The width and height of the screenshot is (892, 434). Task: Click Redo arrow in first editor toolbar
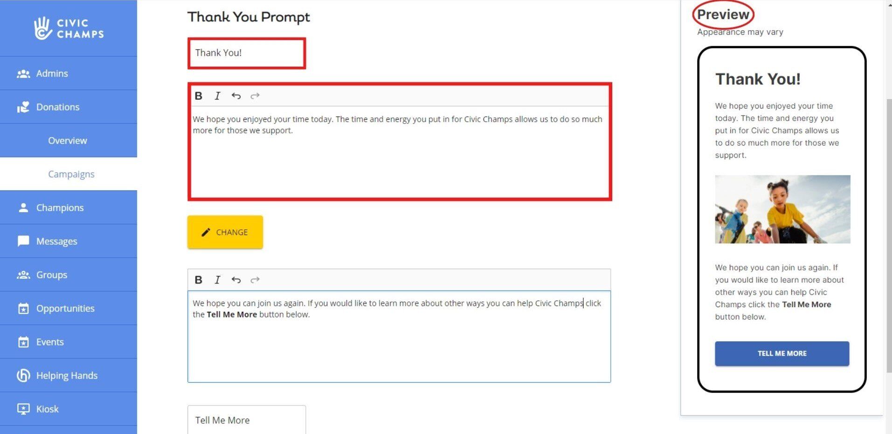click(255, 96)
